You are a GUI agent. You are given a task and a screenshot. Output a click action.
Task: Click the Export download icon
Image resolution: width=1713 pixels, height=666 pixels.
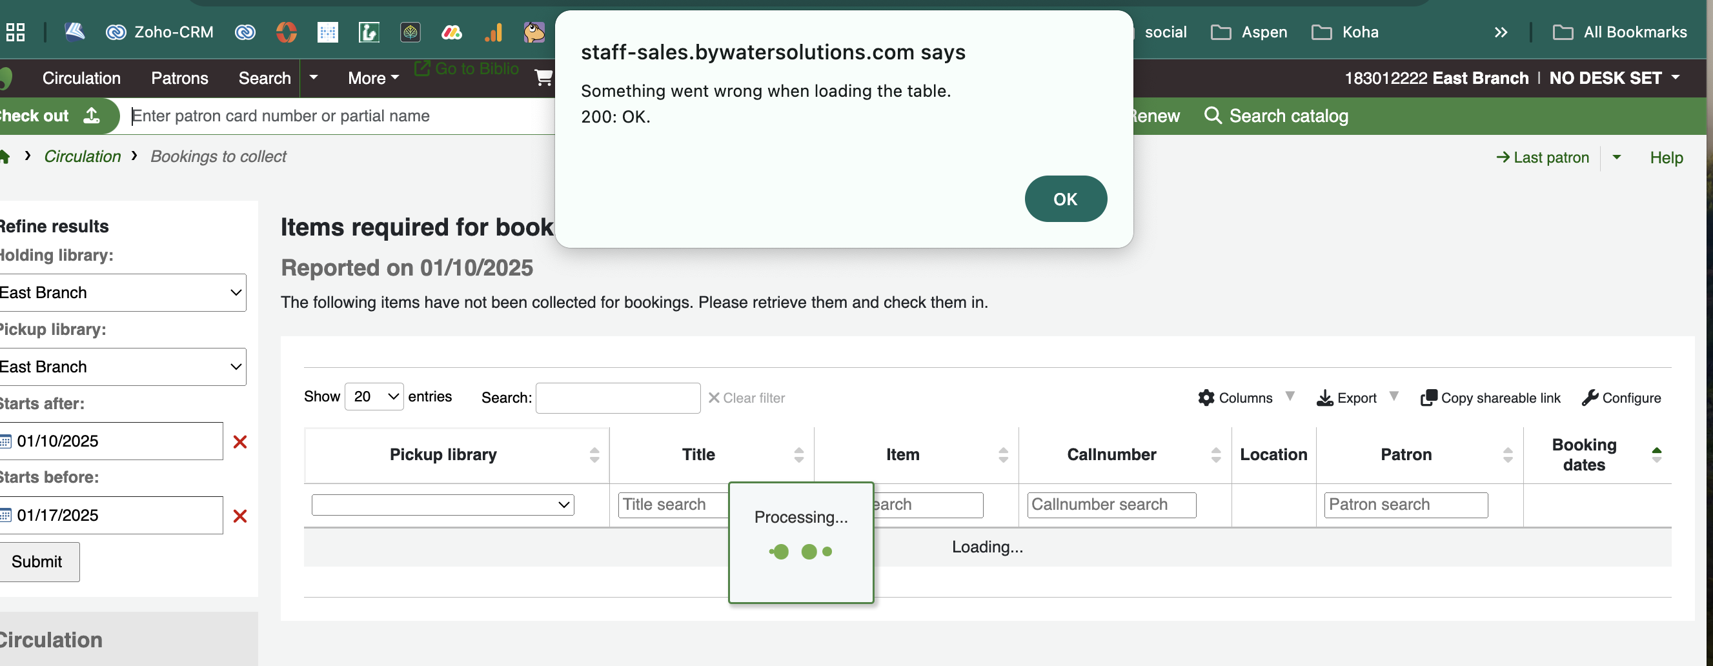[1324, 398]
